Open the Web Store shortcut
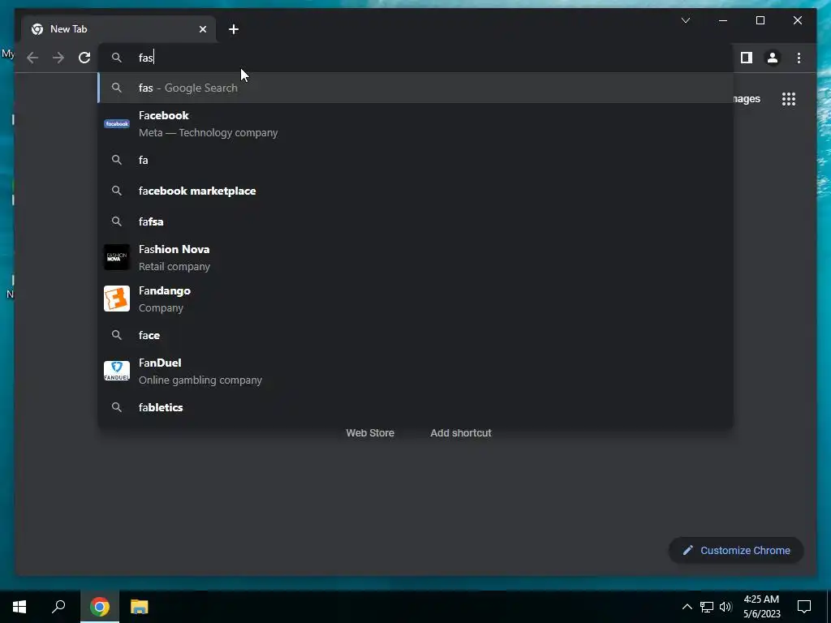Image resolution: width=831 pixels, height=623 pixels. [370, 433]
